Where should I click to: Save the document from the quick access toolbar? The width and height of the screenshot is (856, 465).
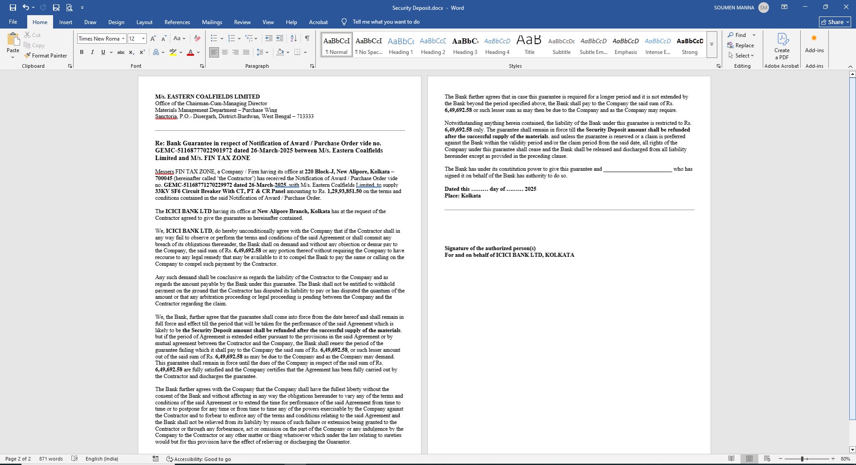(x=13, y=8)
